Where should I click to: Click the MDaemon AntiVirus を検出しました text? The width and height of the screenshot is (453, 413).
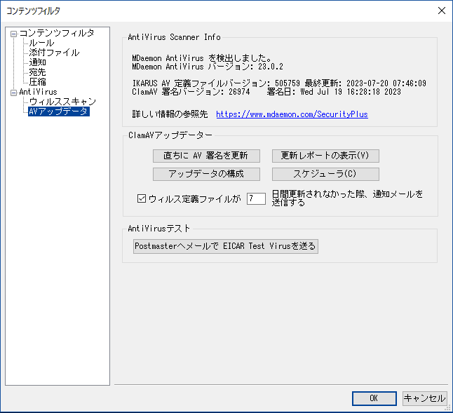click(x=202, y=58)
